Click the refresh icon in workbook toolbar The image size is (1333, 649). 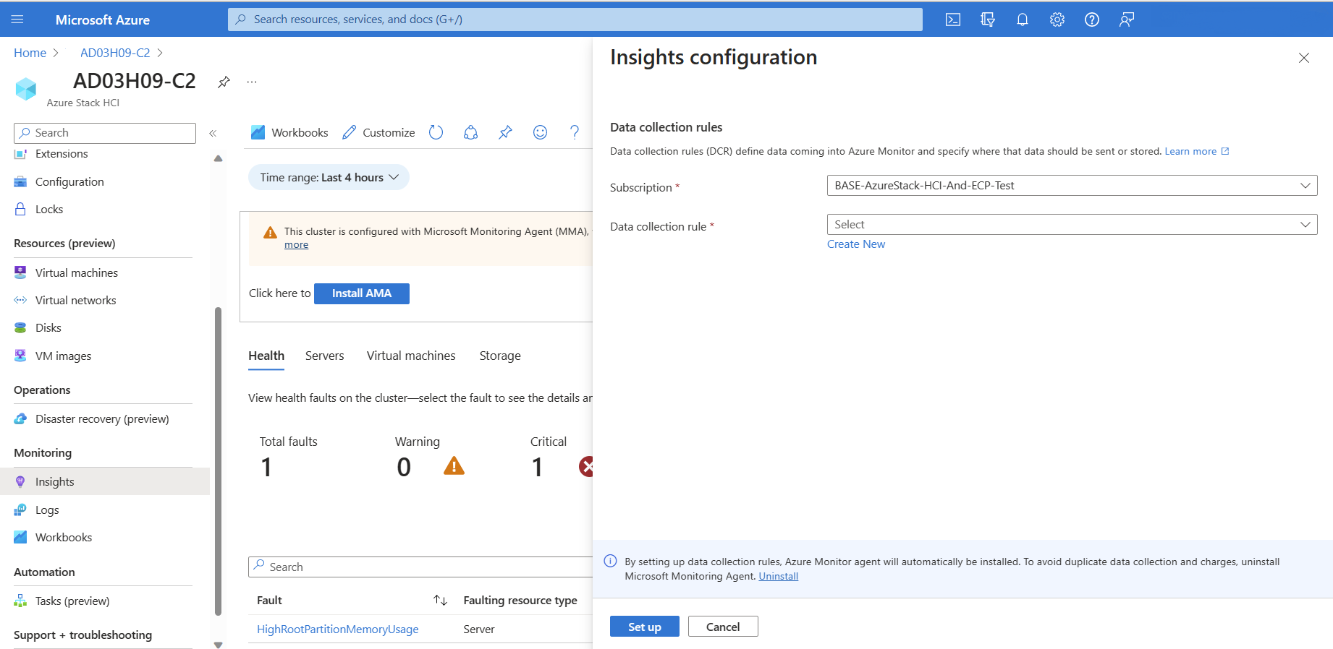click(436, 132)
